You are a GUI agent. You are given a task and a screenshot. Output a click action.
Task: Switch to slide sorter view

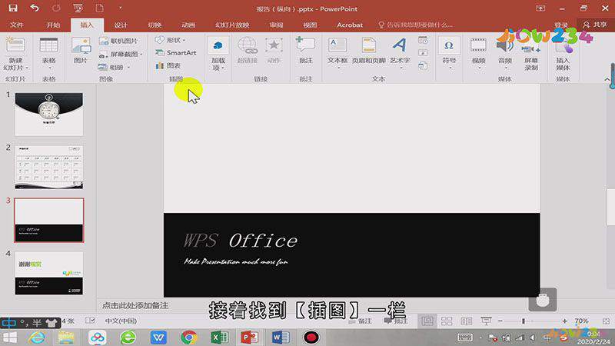(x=447, y=321)
